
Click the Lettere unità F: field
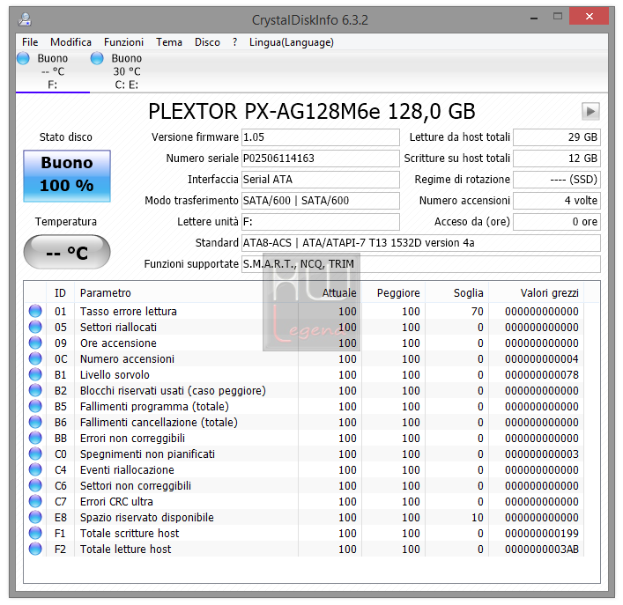pyautogui.click(x=320, y=222)
